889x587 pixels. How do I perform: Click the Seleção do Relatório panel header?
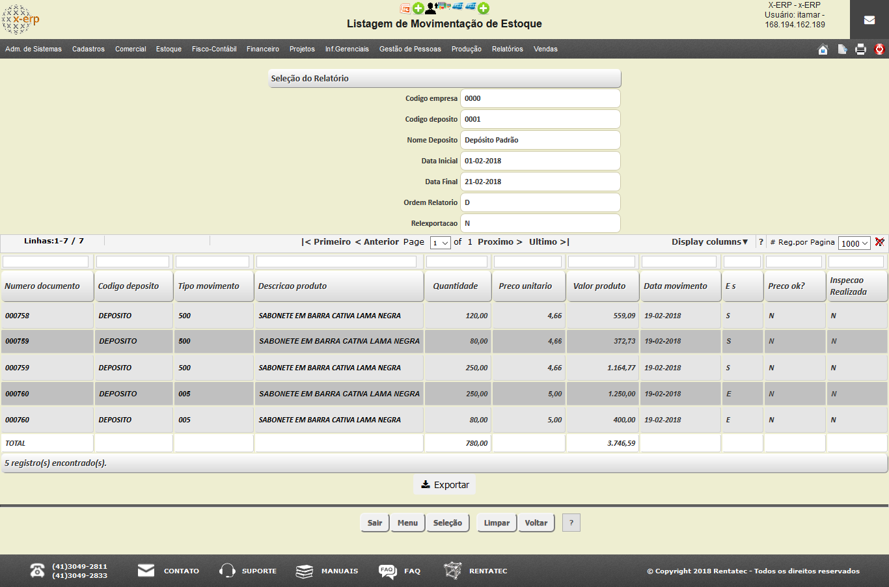[x=445, y=78]
